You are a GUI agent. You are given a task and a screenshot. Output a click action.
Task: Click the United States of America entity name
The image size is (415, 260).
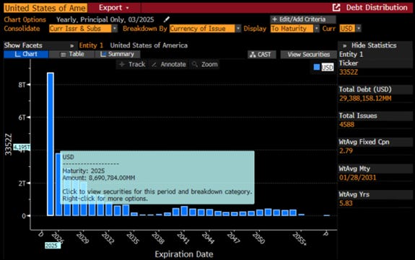pyautogui.click(x=149, y=45)
